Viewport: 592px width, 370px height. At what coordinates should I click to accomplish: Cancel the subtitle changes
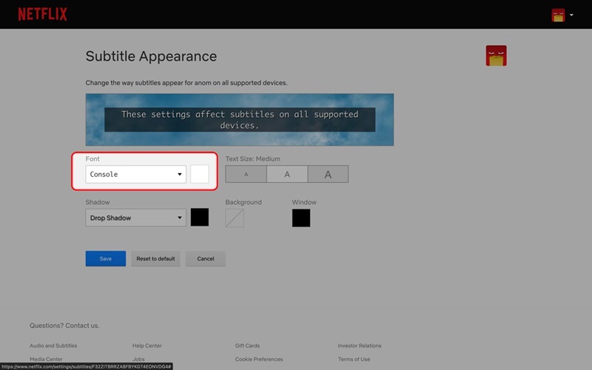[x=206, y=259]
